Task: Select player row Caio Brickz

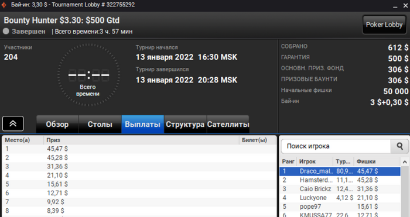Action: (340, 189)
